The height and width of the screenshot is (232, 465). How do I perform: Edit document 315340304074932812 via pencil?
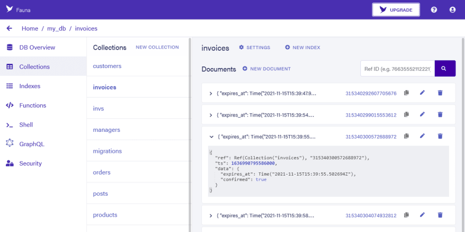click(x=422, y=215)
